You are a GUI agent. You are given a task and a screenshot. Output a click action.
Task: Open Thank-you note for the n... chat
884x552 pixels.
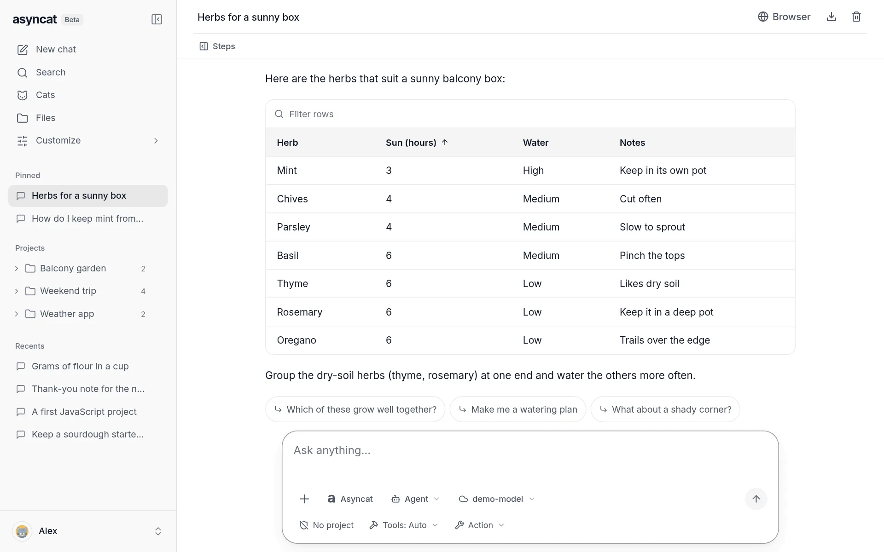88,389
